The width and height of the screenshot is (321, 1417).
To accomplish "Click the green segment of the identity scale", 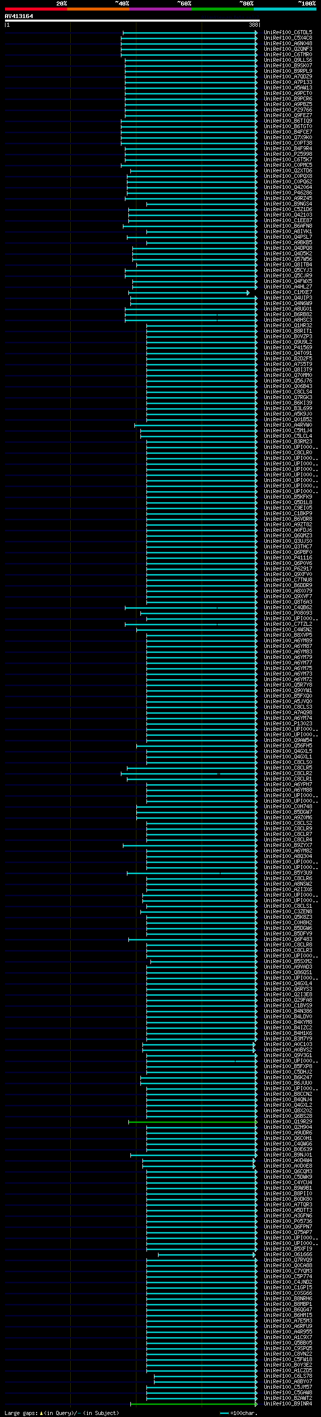I will click(x=223, y=9).
